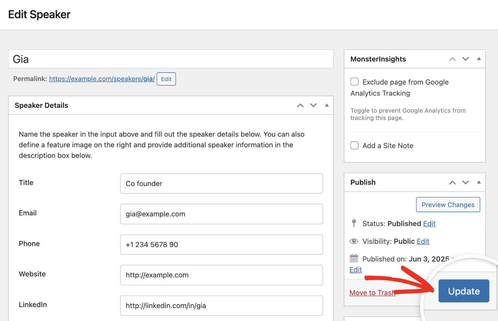
Task: Focus the speaker name field containing Gia
Action: (171, 59)
